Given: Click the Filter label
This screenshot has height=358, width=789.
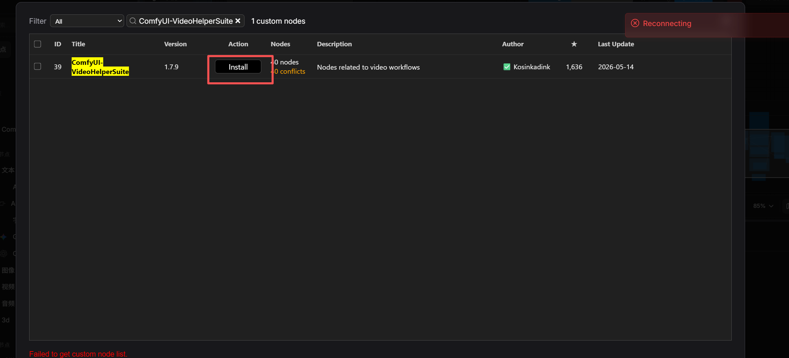Looking at the screenshot, I should point(38,21).
